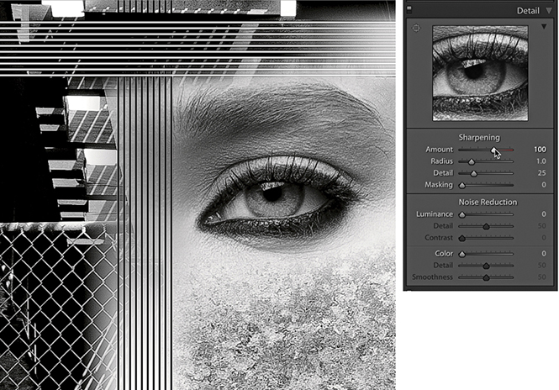Adjust the Noise Reduction Color slider
The image size is (559, 390).
(x=462, y=254)
